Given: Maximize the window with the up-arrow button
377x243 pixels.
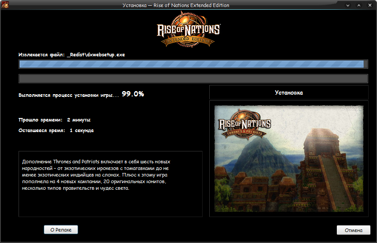Looking at the screenshot, I should pos(359,5).
